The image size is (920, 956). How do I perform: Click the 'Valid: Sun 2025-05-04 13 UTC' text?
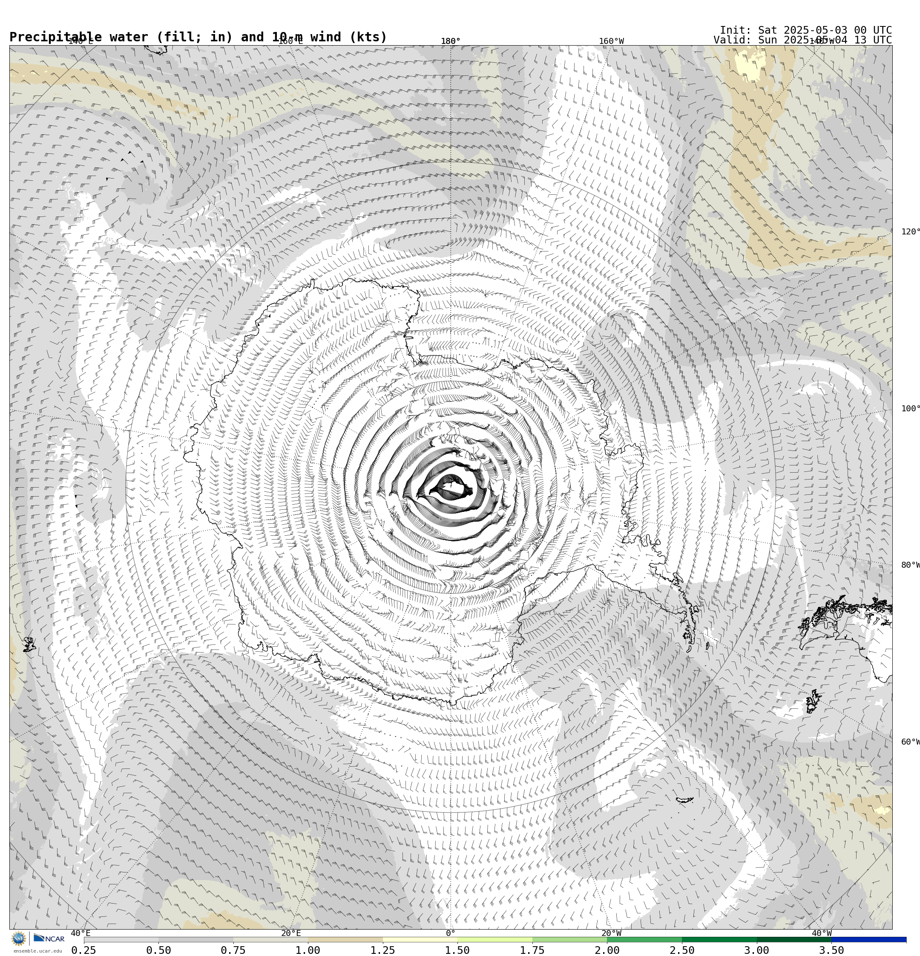(802, 40)
